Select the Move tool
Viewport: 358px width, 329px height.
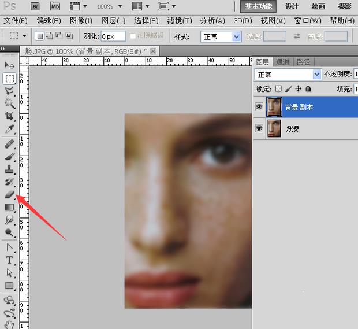pos(10,65)
